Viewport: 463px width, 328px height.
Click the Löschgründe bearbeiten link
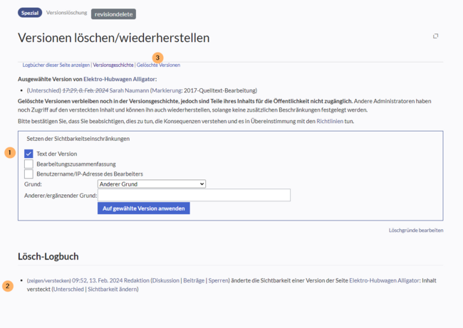pos(416,231)
